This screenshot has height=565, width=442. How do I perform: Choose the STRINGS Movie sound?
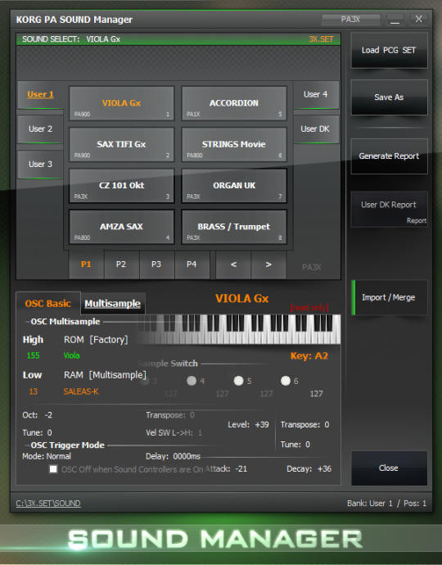(234, 144)
